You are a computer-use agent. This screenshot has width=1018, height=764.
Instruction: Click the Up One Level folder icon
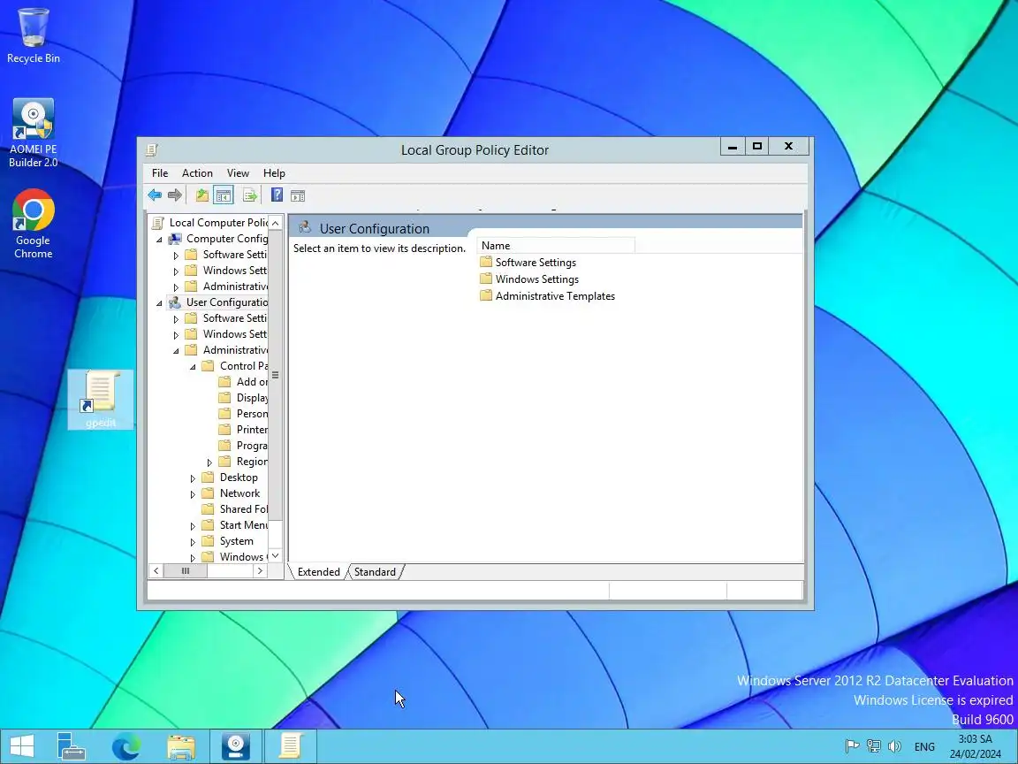click(201, 195)
